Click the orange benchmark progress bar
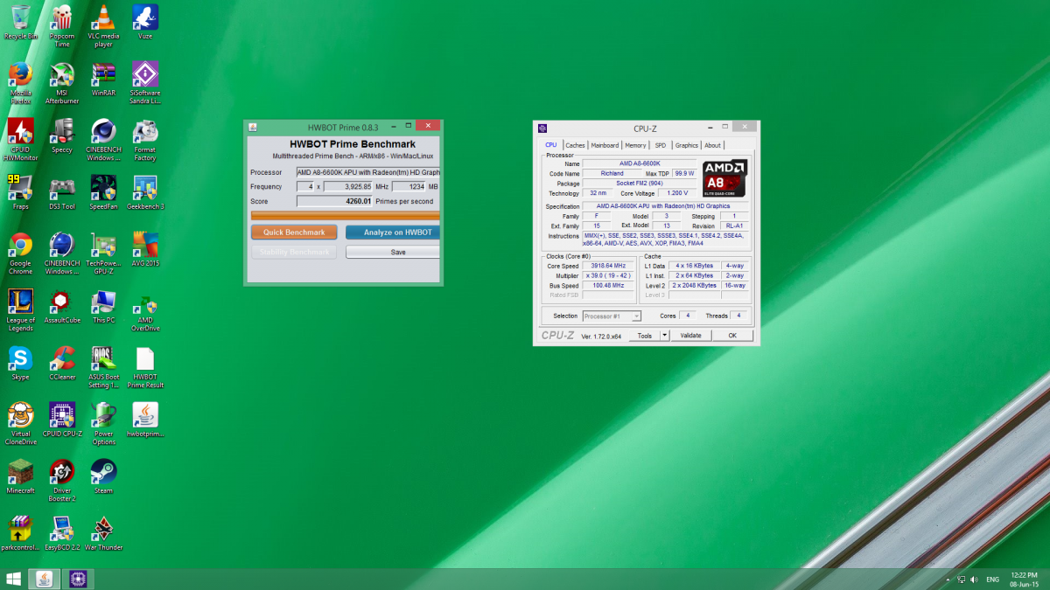Image resolution: width=1050 pixels, height=590 pixels. click(x=346, y=215)
